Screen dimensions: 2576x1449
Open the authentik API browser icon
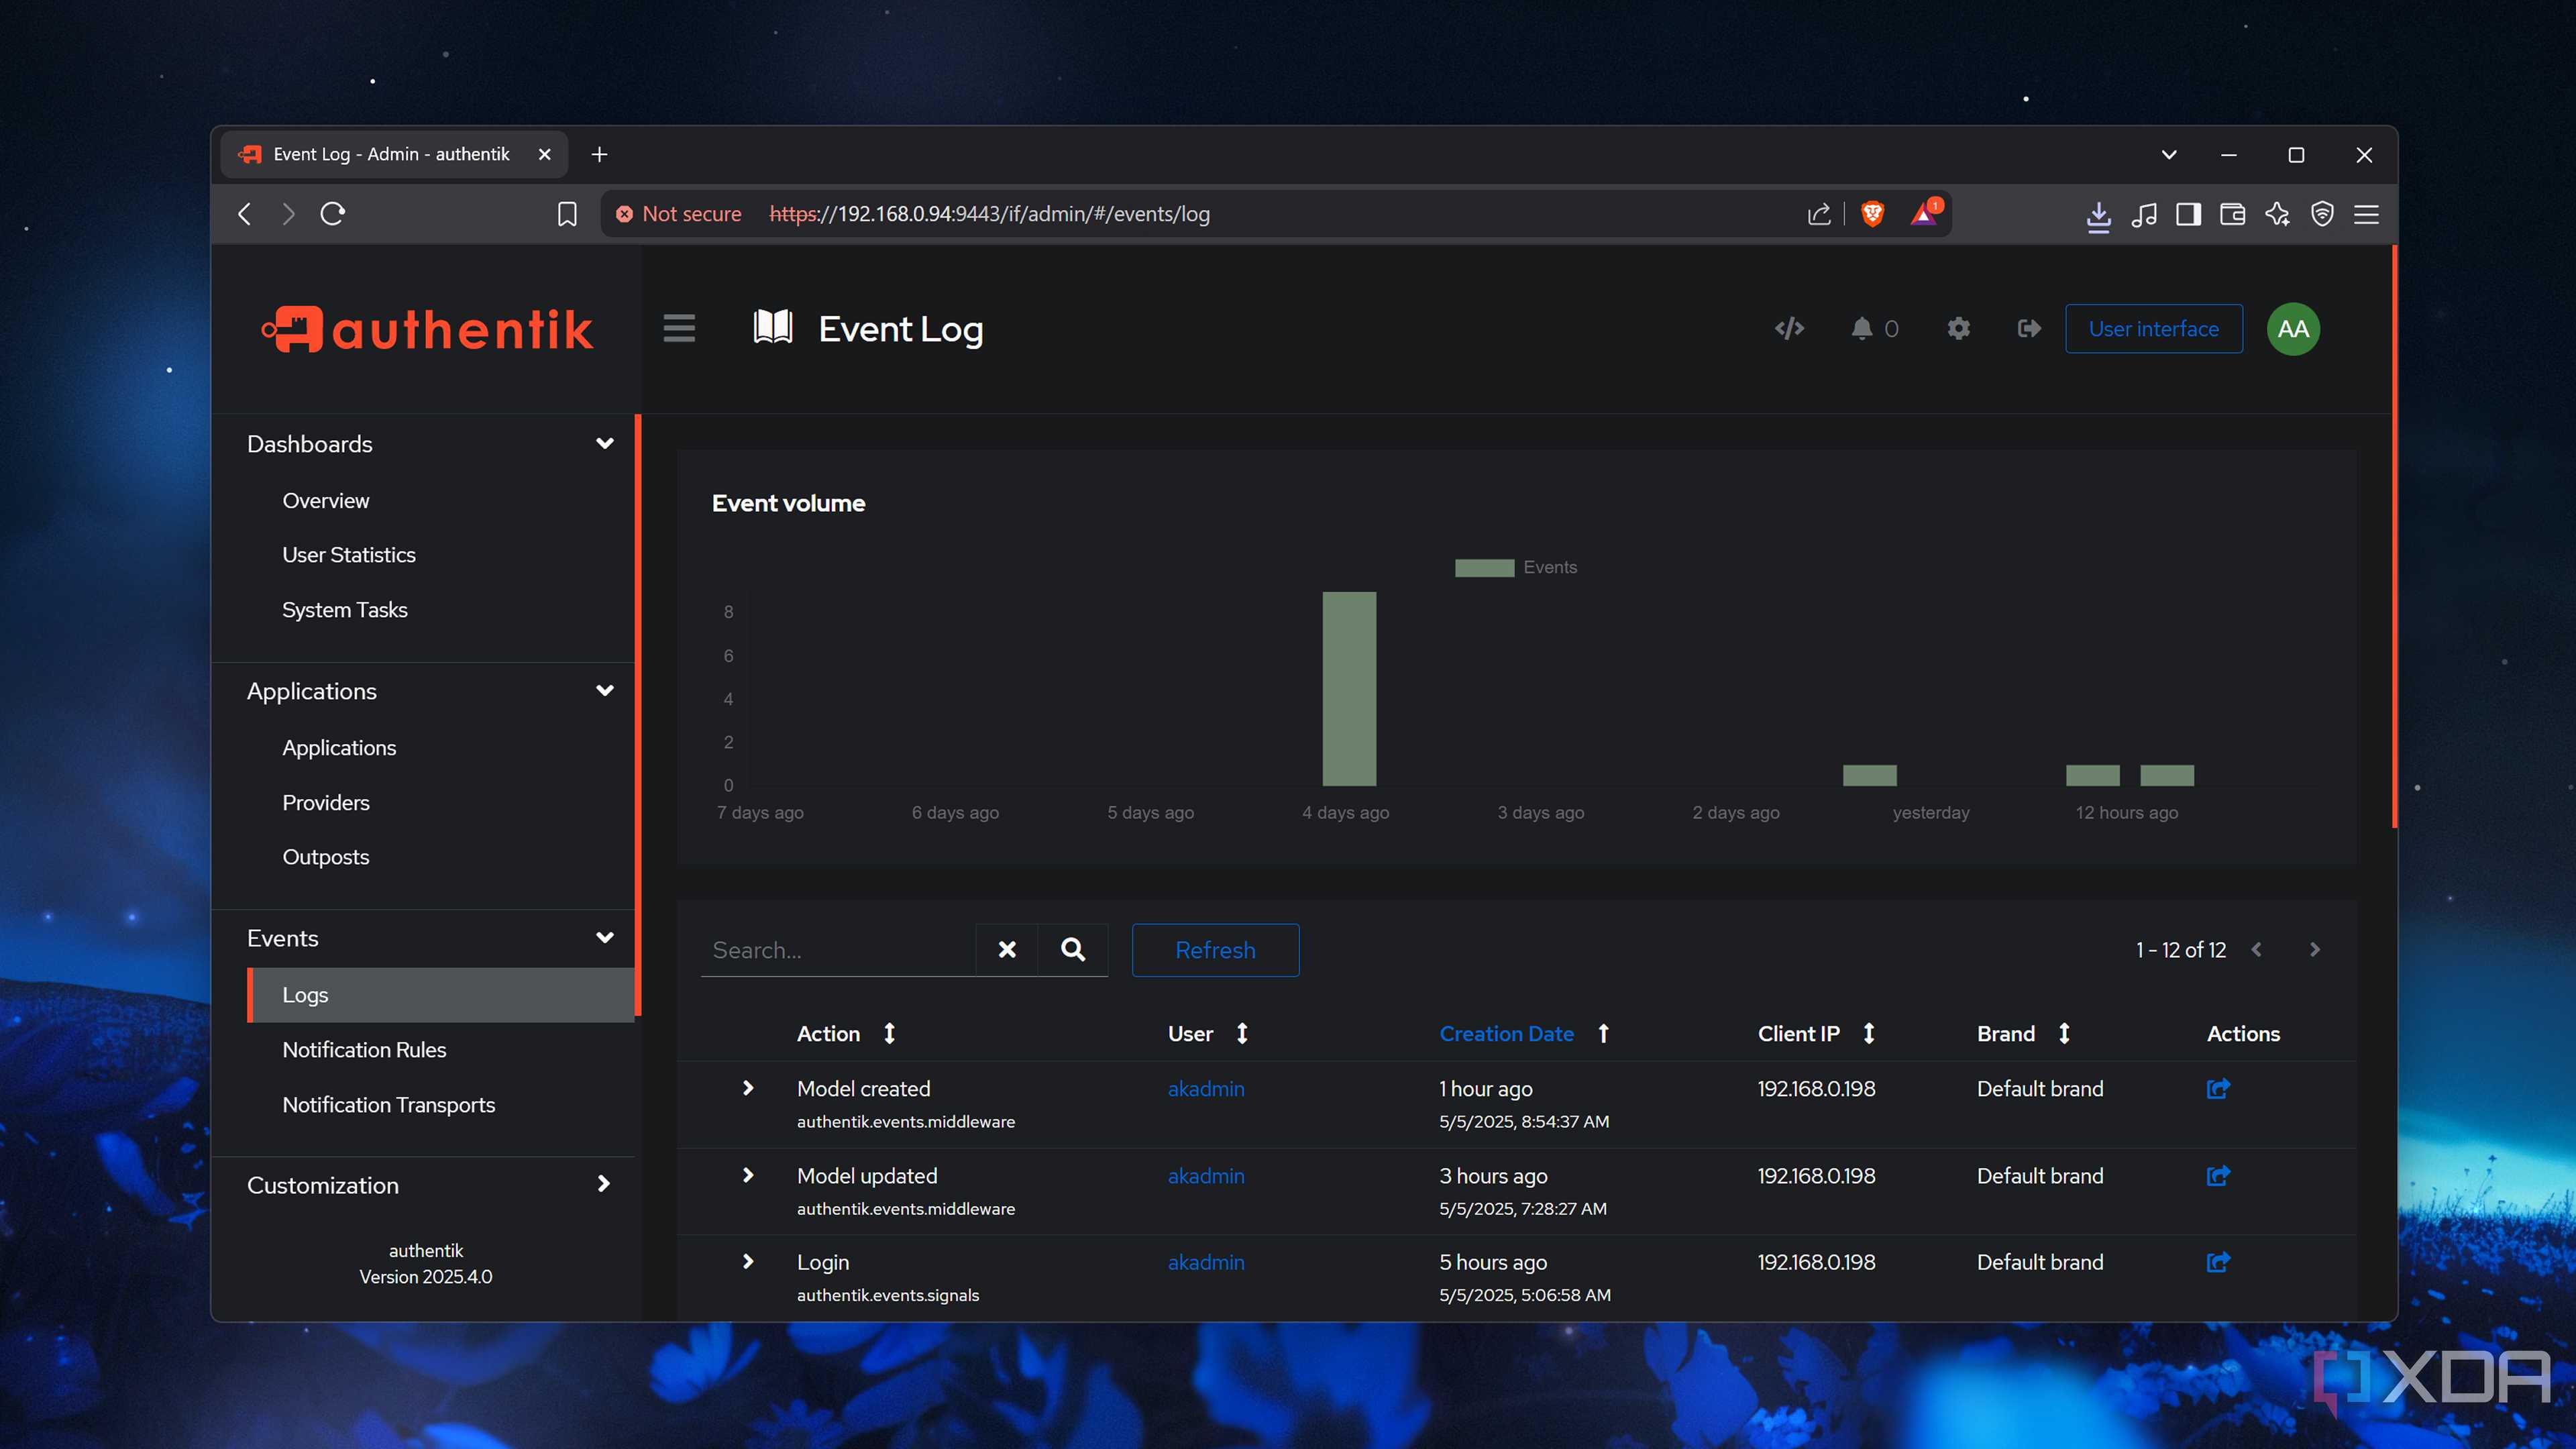tap(1789, 328)
